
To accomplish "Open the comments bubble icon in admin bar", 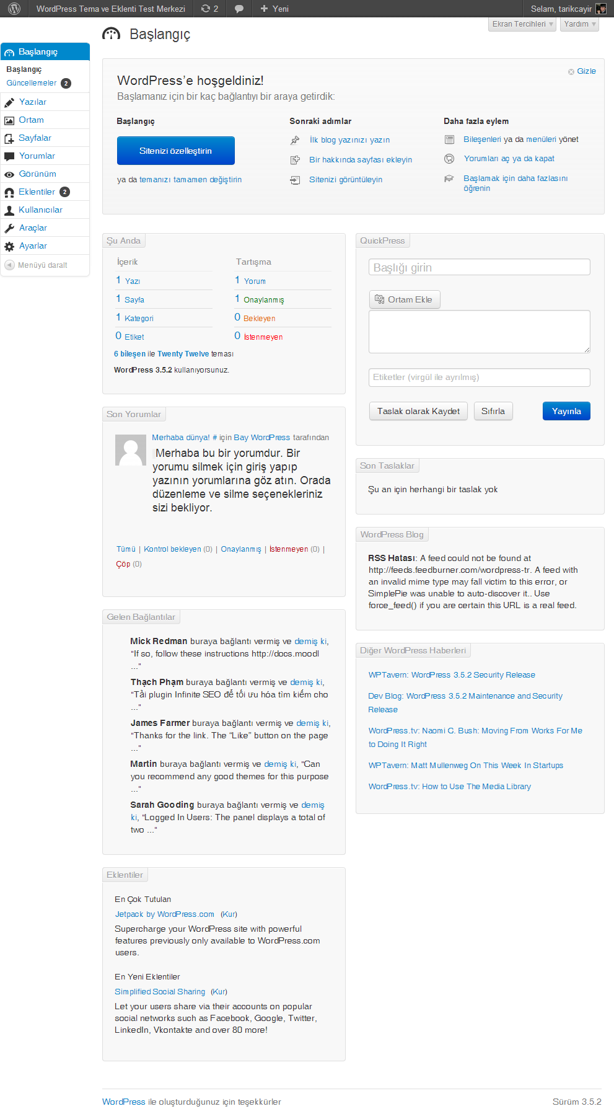I will tap(239, 9).
